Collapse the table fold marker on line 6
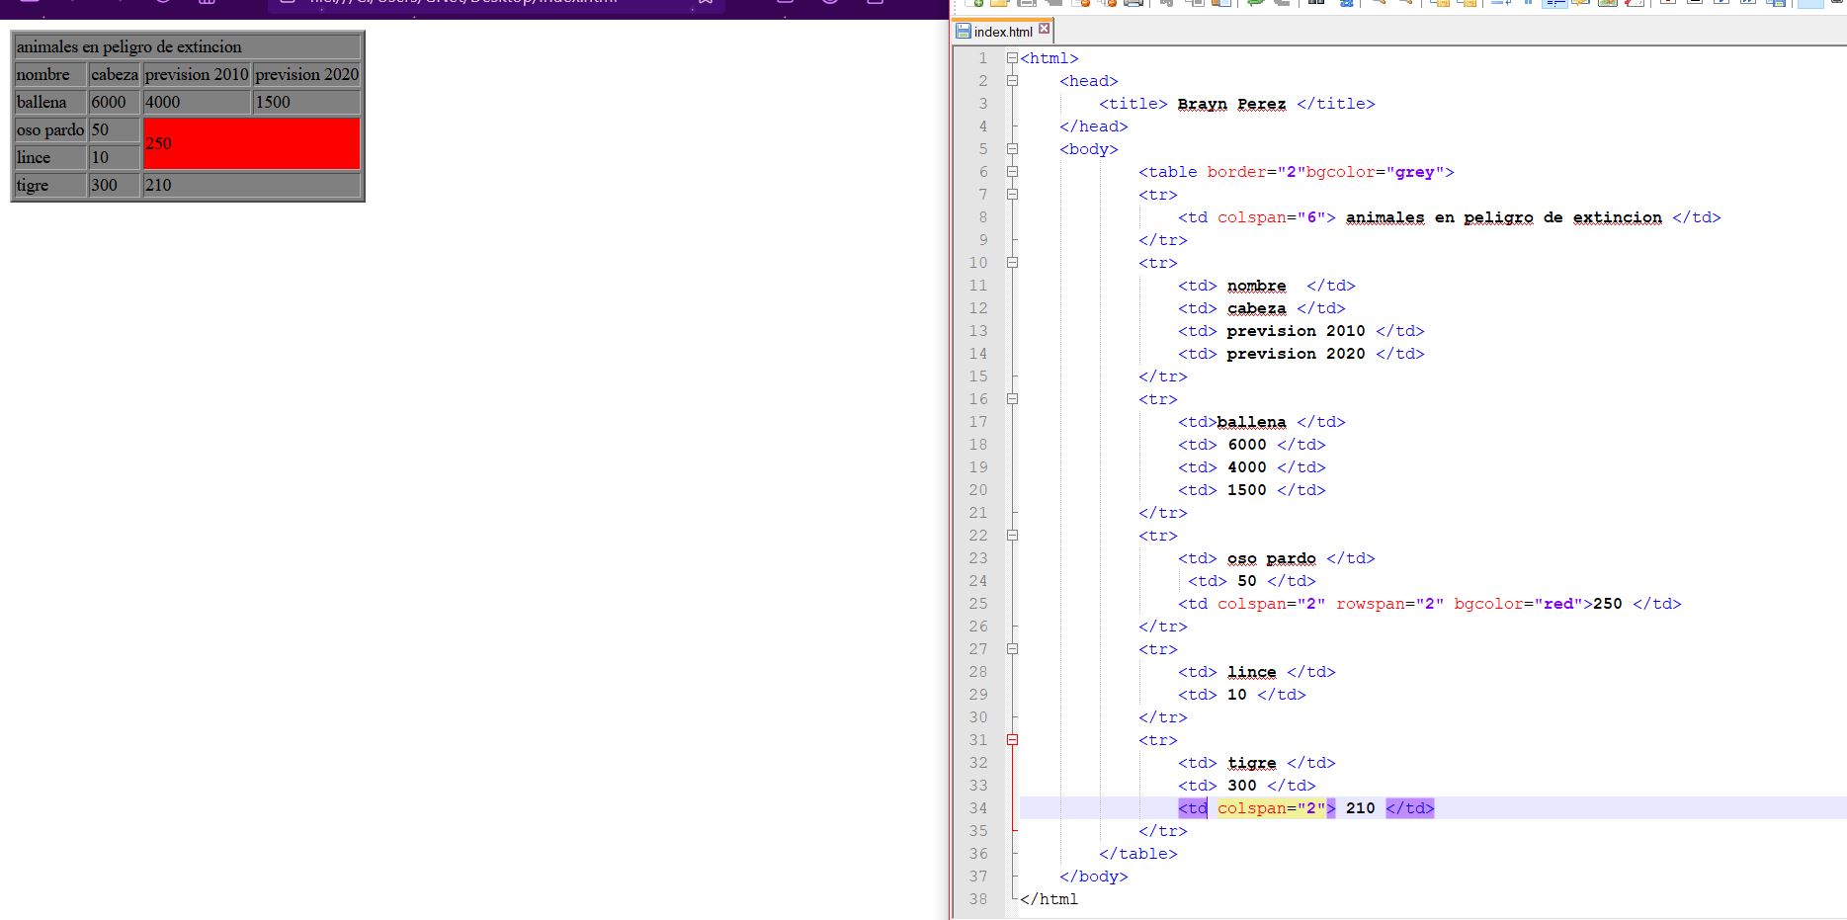This screenshot has height=920, width=1847. (x=1012, y=172)
